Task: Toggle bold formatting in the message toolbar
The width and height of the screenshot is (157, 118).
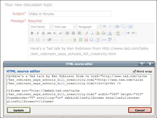Action: (32, 33)
